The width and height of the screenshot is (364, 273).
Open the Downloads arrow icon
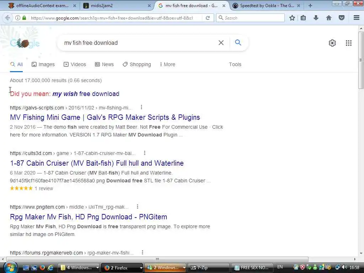[316, 18]
